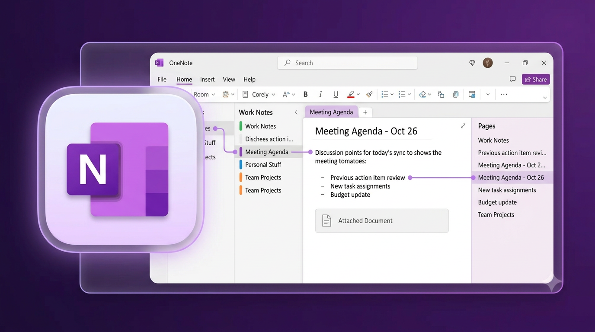Select the Format Painter brush
The image size is (595, 332).
(x=369, y=94)
